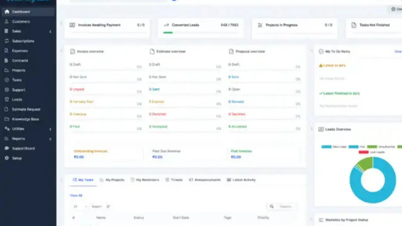Sort by the Start Date column header
The image size is (402, 226).
pos(181,218)
